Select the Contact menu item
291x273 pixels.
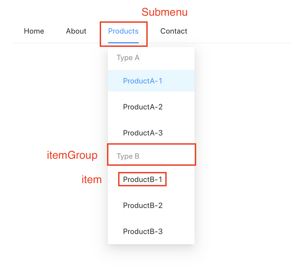pos(174,31)
